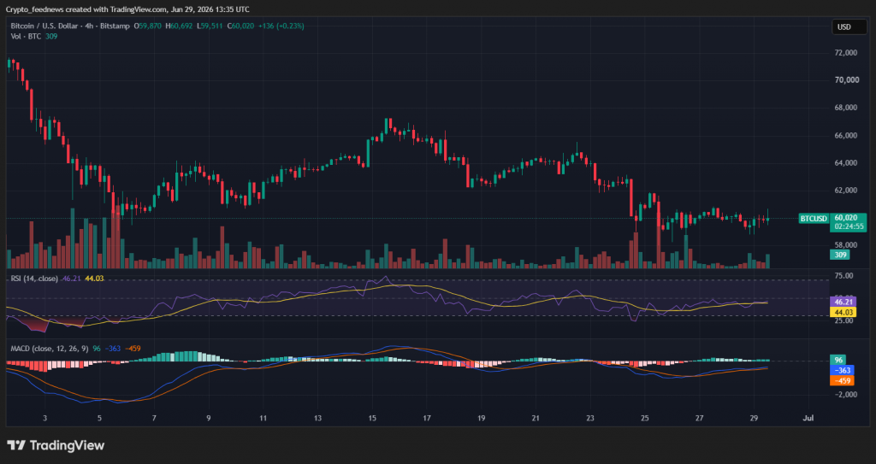The width and height of the screenshot is (876, 464).
Task: Click the 68,000 price axis label
Action: point(846,108)
